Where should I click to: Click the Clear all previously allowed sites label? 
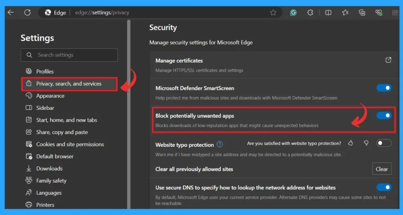[x=194, y=169]
